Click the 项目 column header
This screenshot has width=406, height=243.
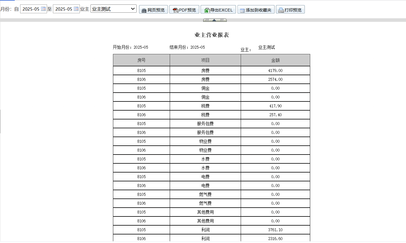(205, 60)
